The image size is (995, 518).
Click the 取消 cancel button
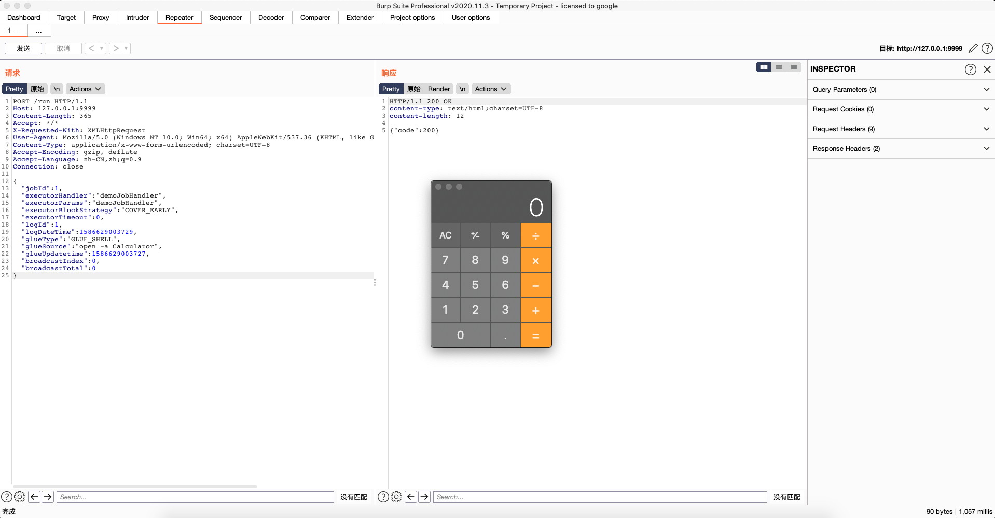[63, 48]
